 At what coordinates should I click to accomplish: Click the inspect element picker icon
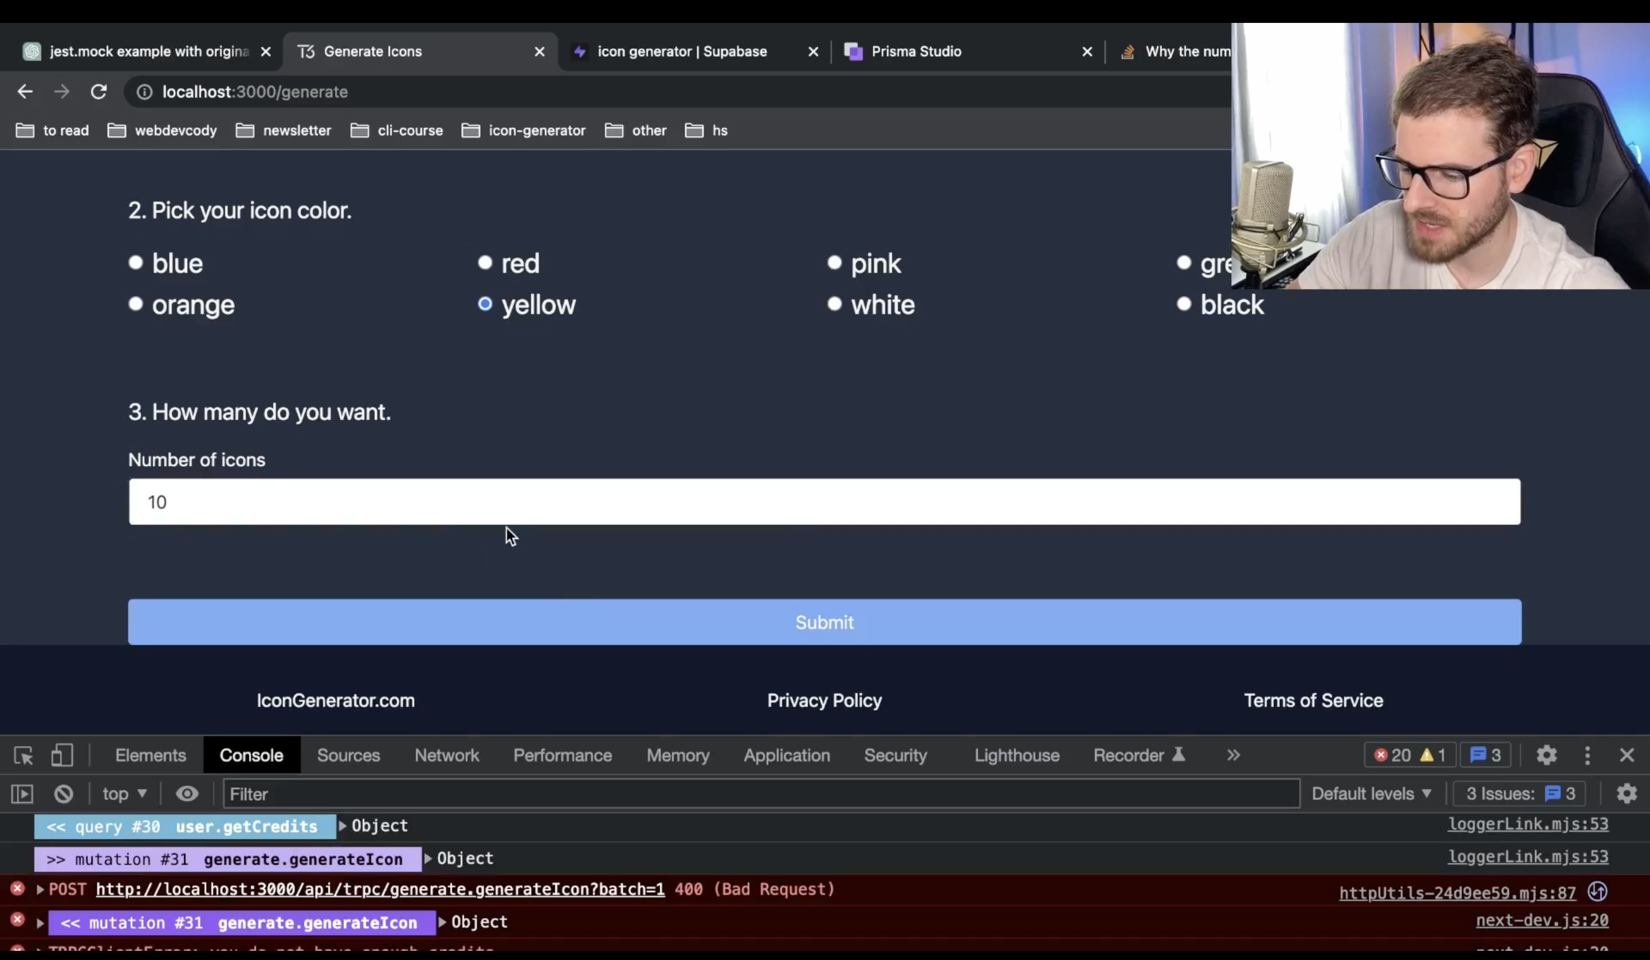(23, 756)
